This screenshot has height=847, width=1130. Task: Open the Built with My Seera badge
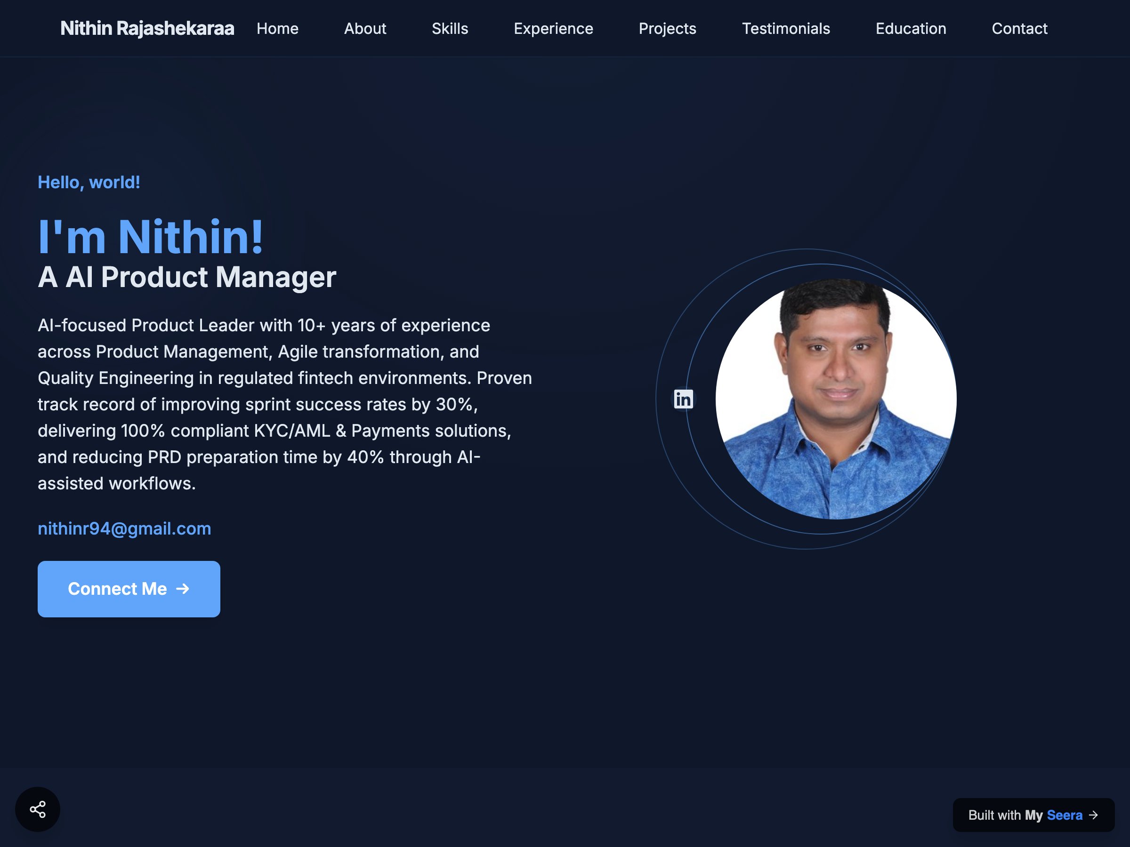[x=1033, y=815]
